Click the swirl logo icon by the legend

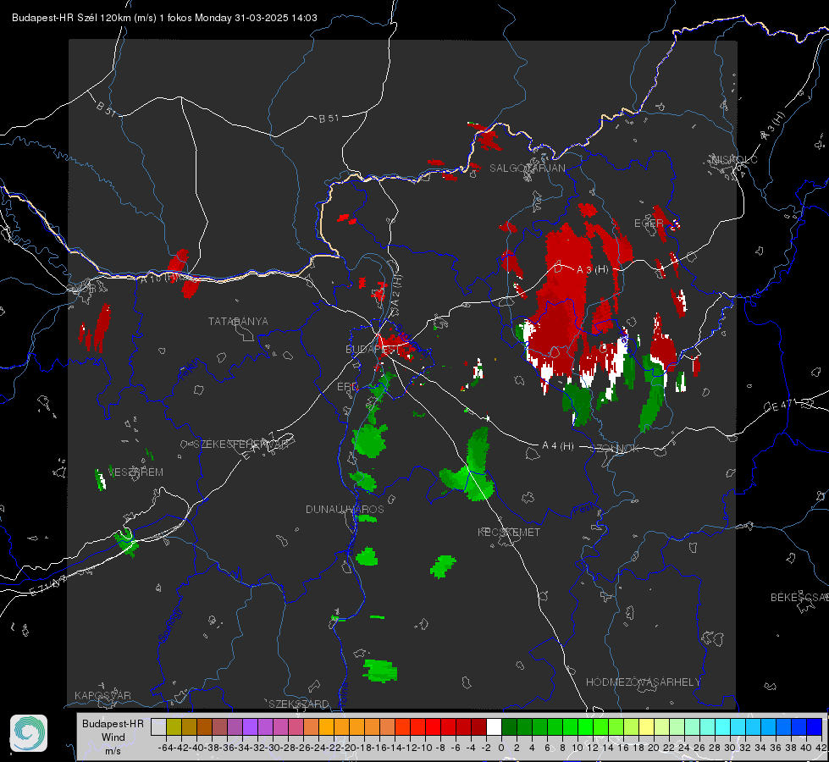(x=29, y=733)
